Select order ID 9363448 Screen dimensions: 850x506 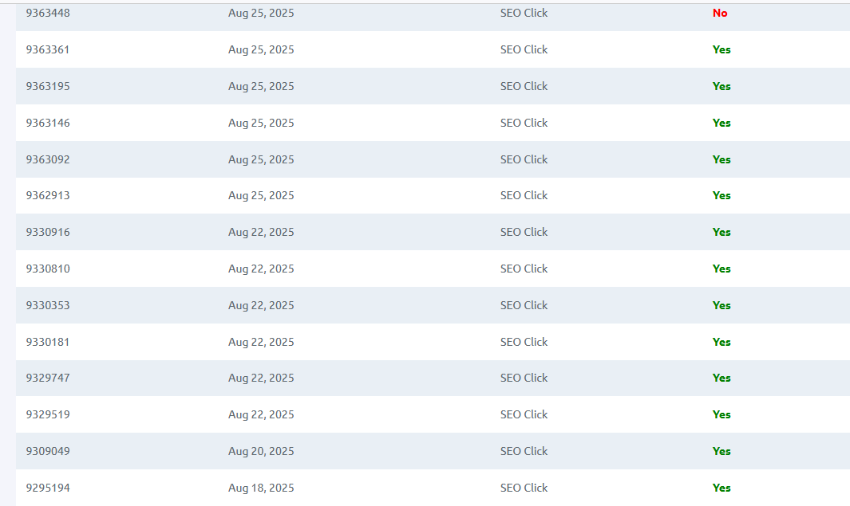tap(48, 13)
